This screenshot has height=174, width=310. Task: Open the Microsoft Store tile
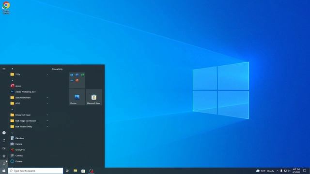94,97
